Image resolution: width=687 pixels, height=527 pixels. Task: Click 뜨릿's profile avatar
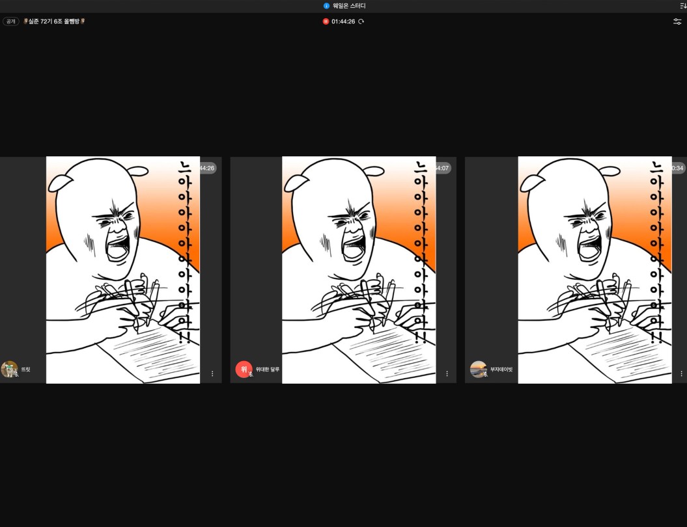coord(9,369)
